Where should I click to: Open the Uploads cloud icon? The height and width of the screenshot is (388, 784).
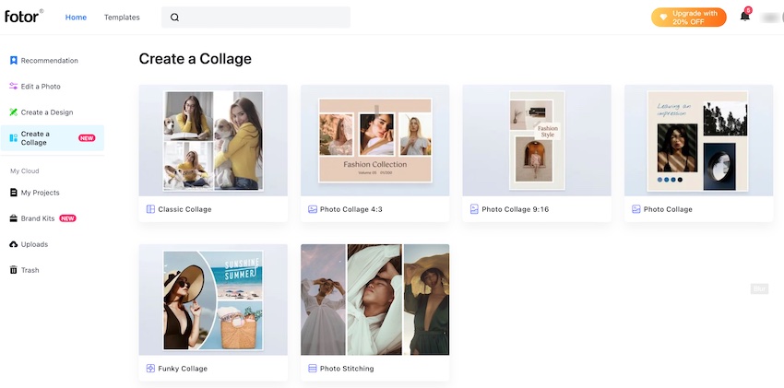[x=14, y=244]
